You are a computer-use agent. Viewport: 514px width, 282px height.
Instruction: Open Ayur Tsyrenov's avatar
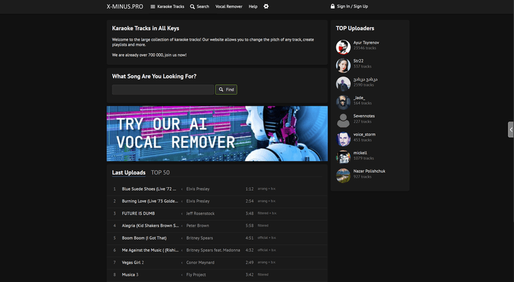[343, 47]
